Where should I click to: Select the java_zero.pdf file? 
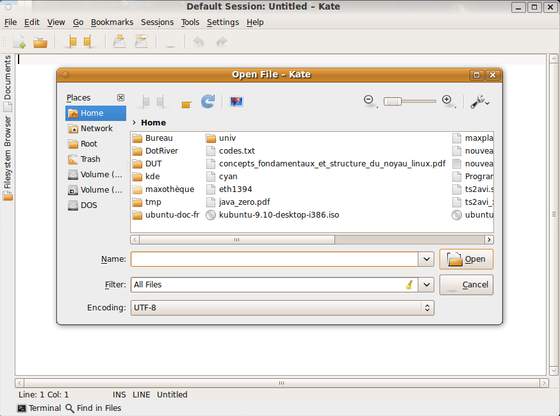pos(238,202)
